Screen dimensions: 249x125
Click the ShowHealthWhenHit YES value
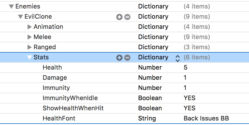coord(190,108)
